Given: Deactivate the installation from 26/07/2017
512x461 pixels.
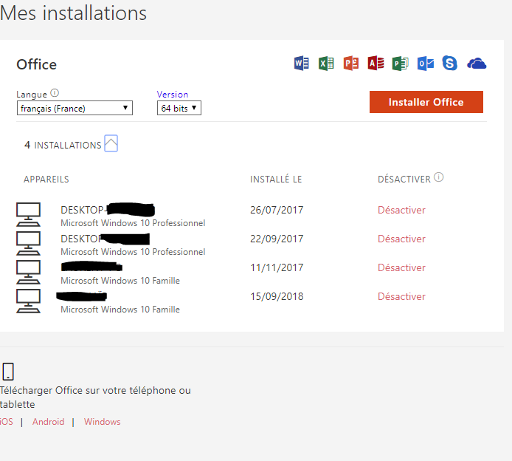Looking at the screenshot, I should [x=401, y=210].
